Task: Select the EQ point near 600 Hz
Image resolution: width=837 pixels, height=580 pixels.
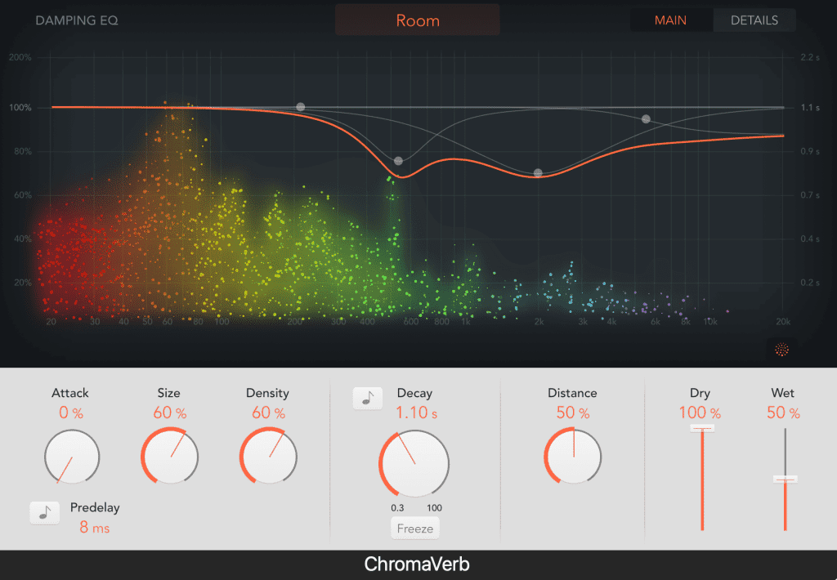Action: click(x=398, y=161)
